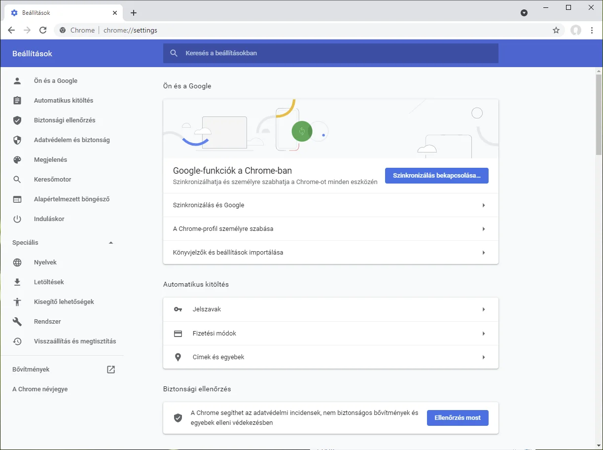Expand the Jelszavak row arrow
Image resolution: width=603 pixels, height=450 pixels.
point(484,309)
